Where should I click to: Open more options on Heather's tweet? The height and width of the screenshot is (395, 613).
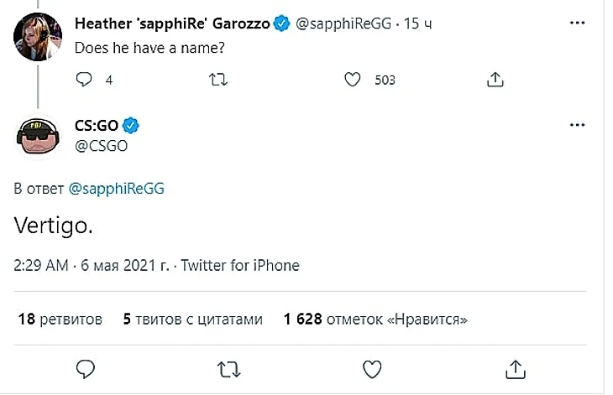(x=577, y=23)
